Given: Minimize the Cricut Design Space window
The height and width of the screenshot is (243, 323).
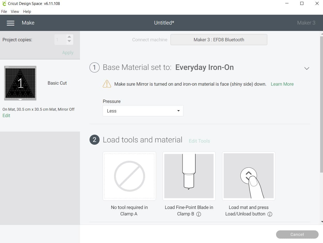Looking at the screenshot, I should (287, 4).
